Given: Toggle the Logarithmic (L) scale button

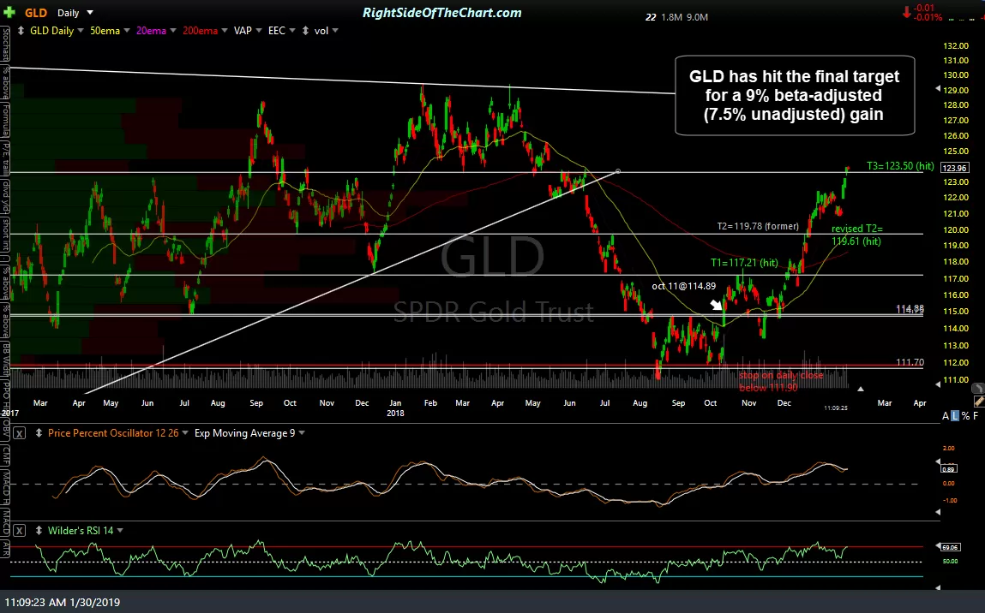Looking at the screenshot, I should pos(955,416).
